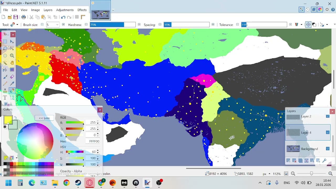This screenshot has height=189, width=336.
Task: Toggle visibility checkbox of Layer 2
Action: click(328, 116)
